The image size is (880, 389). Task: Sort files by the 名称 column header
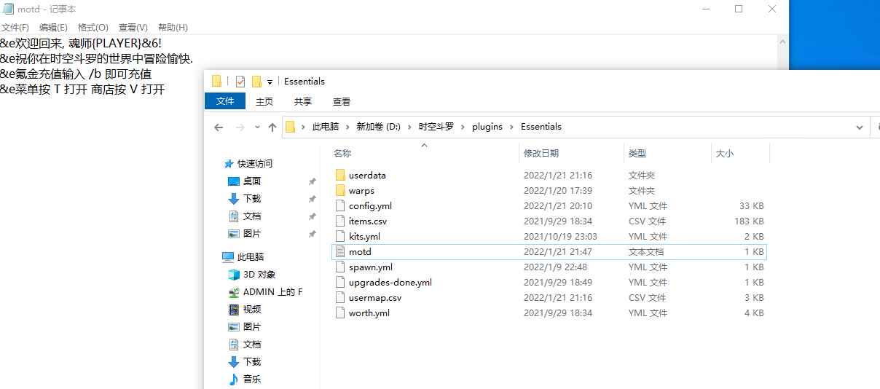coord(342,154)
